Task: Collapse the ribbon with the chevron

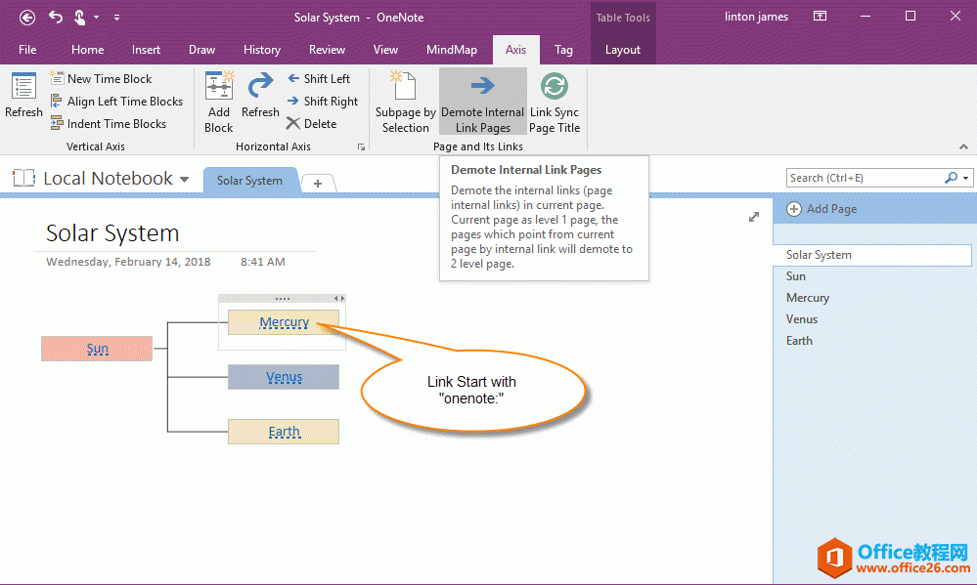Action: (963, 146)
